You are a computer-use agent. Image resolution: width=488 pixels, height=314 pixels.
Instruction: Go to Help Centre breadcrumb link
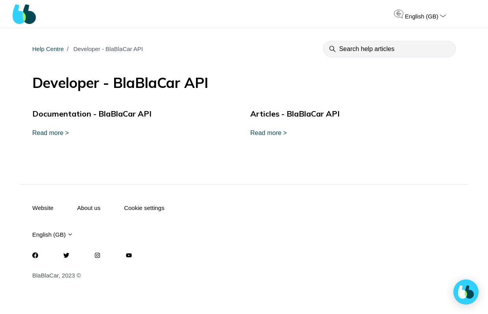48,49
